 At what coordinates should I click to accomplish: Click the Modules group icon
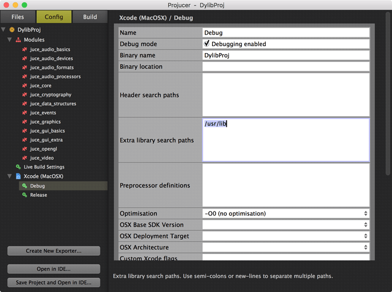18,40
